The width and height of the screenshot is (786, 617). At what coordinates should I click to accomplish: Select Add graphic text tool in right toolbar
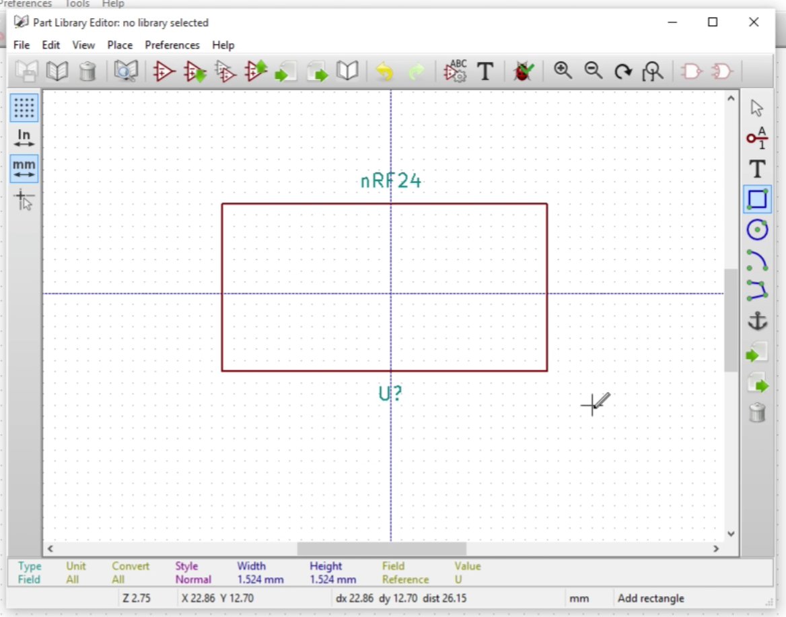(x=757, y=169)
